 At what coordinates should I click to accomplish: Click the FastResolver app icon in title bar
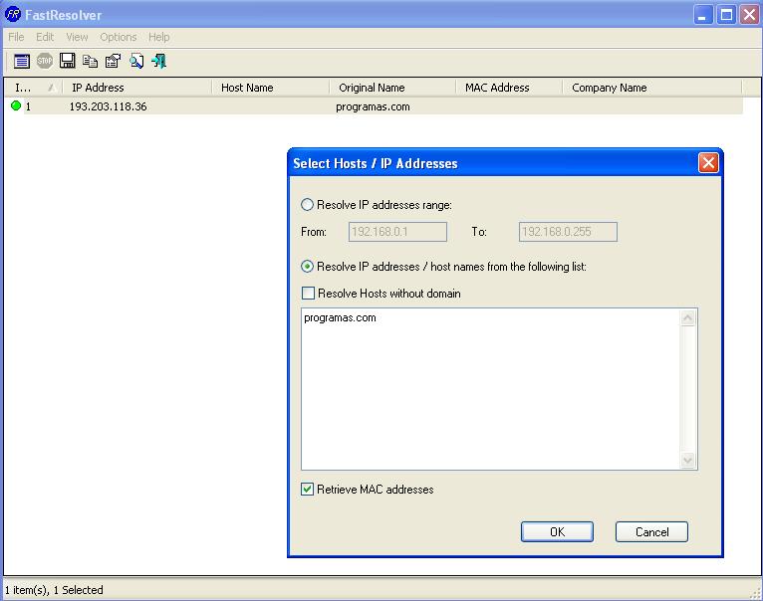[x=13, y=14]
